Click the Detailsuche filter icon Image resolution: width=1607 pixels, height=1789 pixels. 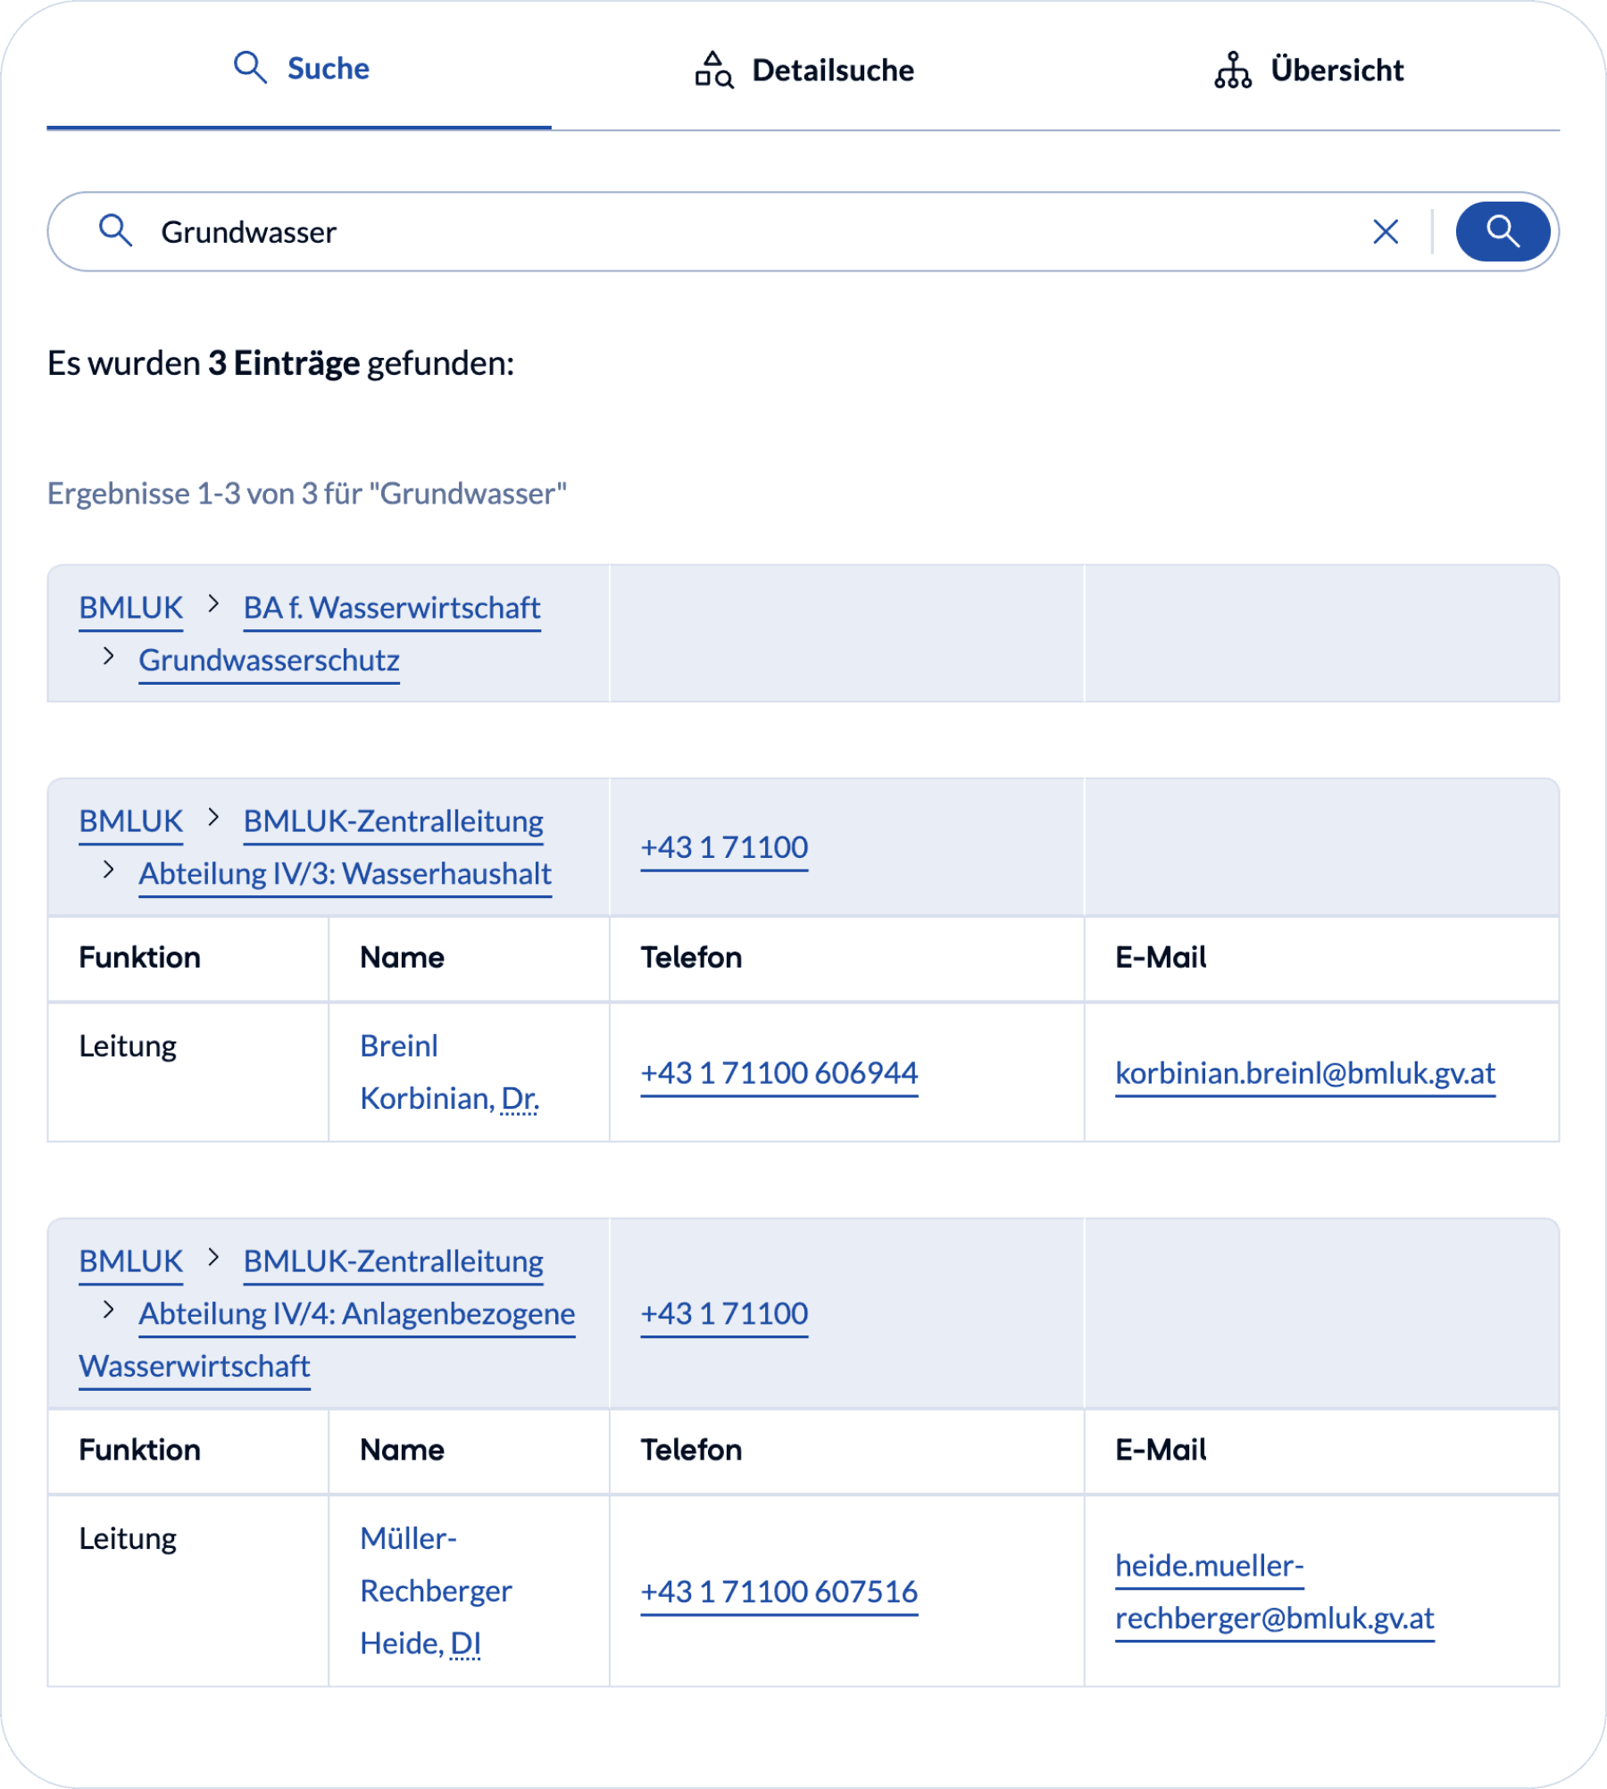pyautogui.click(x=713, y=70)
